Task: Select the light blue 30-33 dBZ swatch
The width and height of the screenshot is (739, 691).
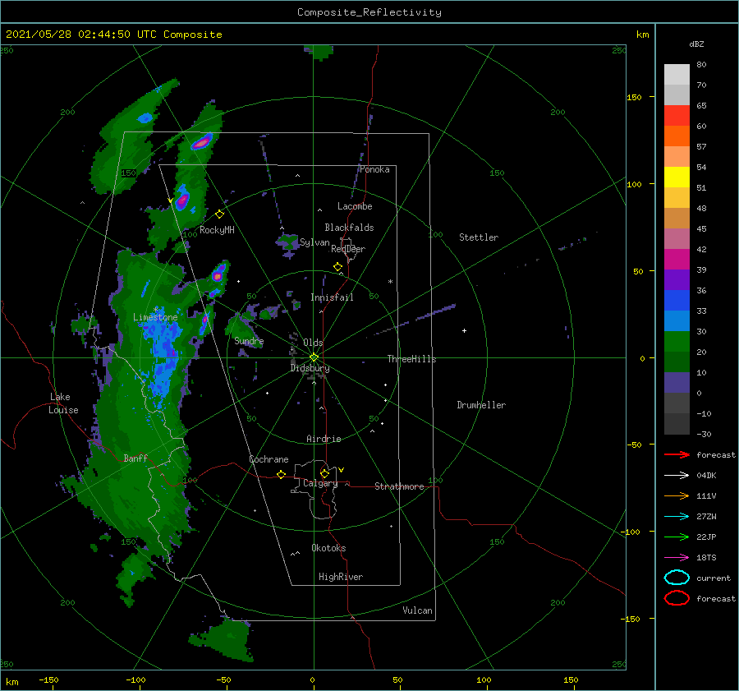Action: click(677, 321)
